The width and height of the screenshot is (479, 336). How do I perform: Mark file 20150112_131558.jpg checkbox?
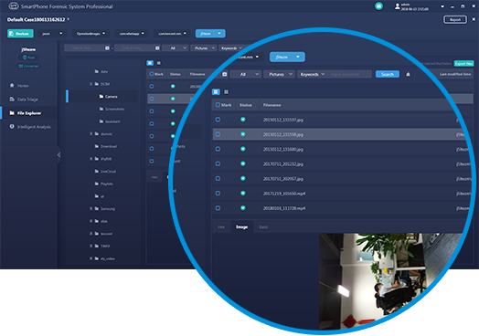click(x=218, y=134)
